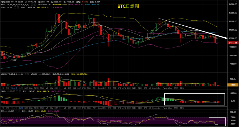Select PSY in the bar under the MACD chart

point(95,108)
